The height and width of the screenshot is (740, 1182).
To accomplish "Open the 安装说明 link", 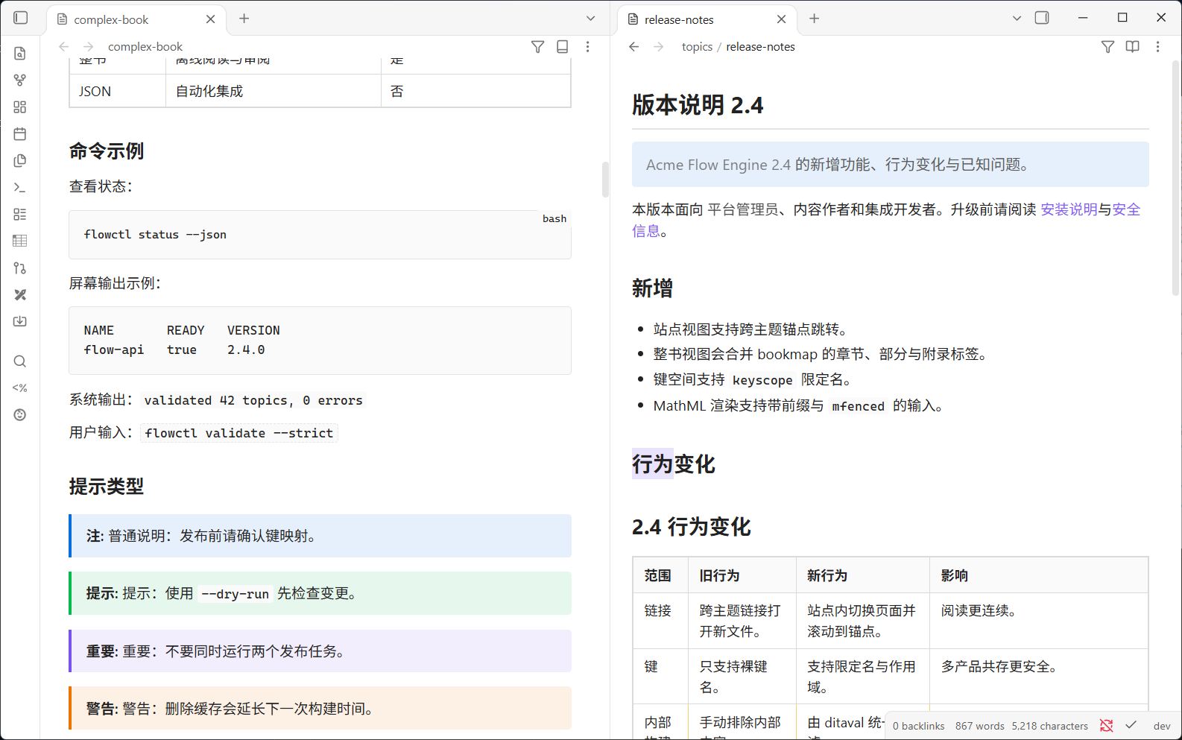I will point(1069,209).
